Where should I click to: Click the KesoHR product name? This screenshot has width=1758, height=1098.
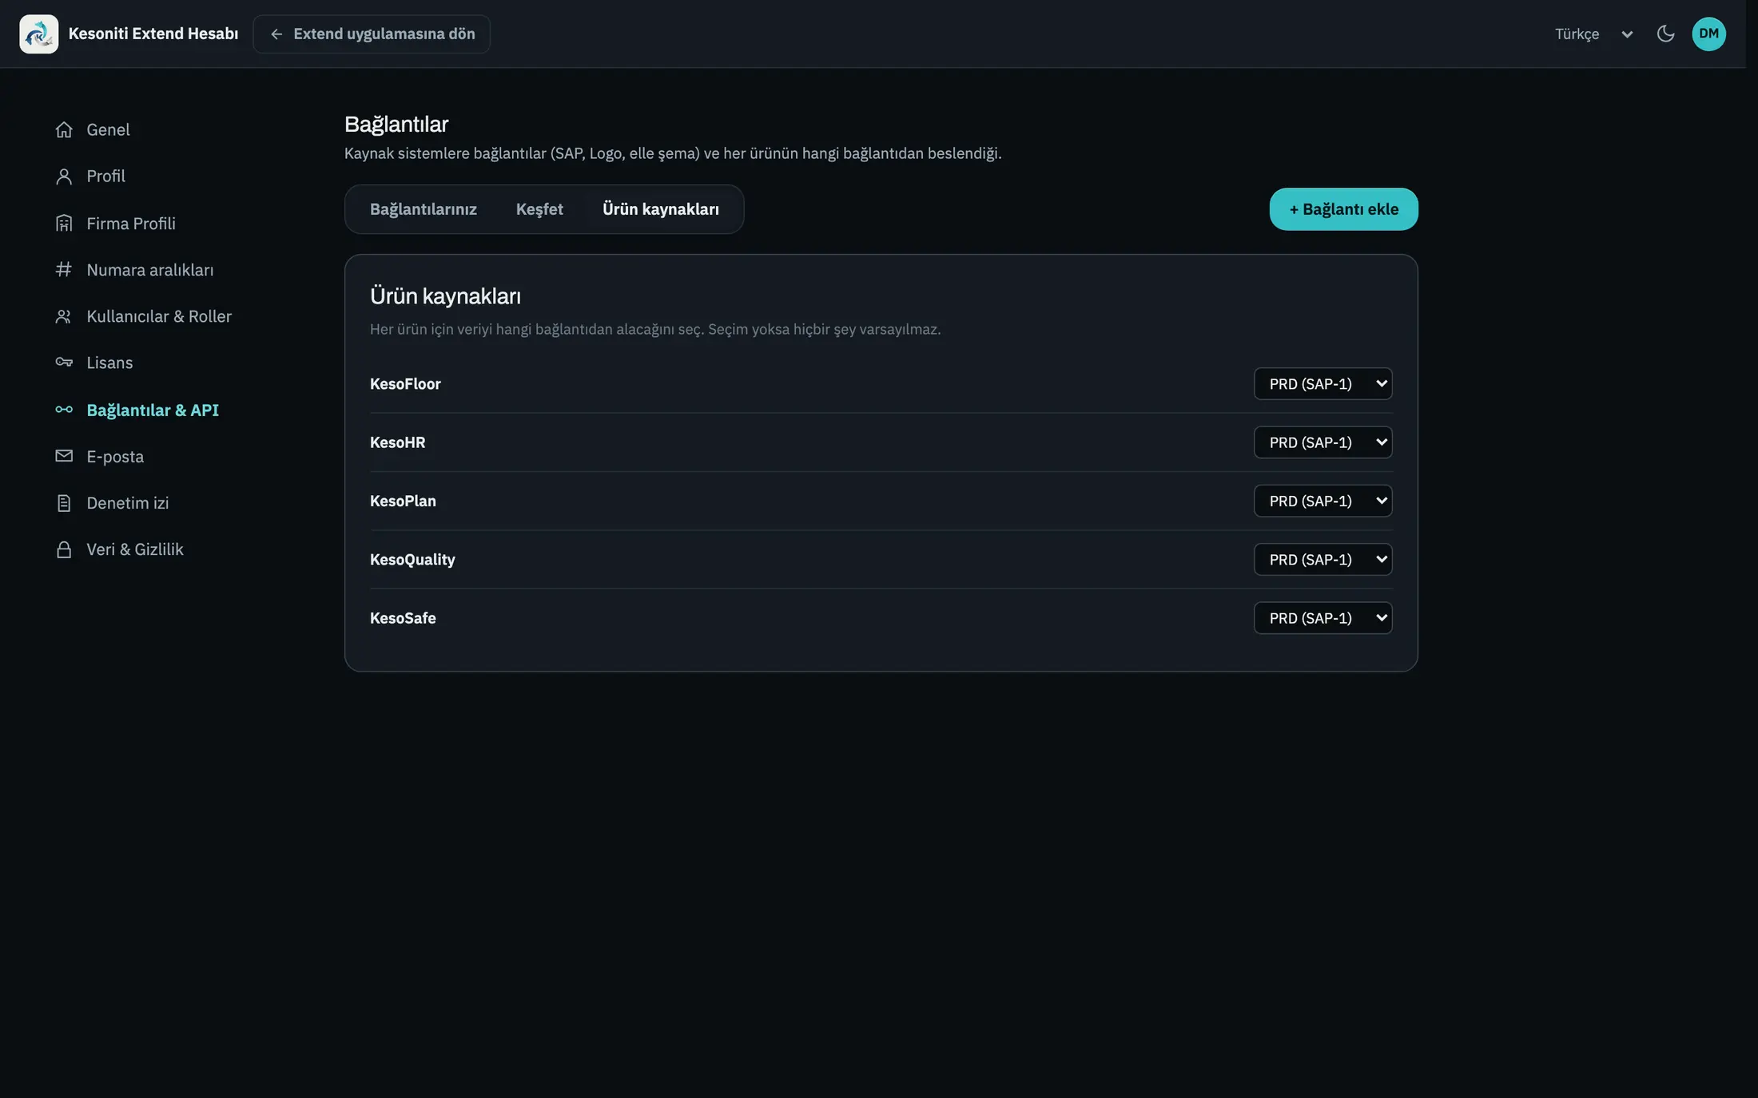pos(397,442)
